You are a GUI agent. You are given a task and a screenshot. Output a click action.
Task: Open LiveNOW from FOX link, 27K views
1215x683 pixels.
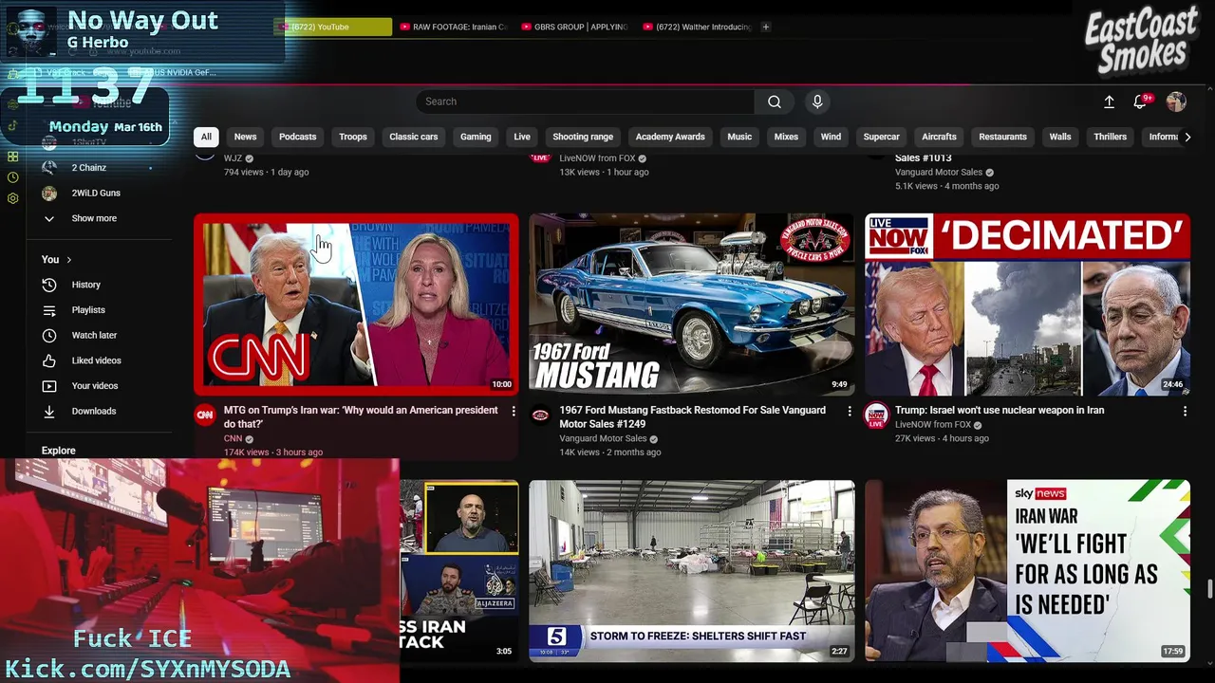[x=933, y=425]
